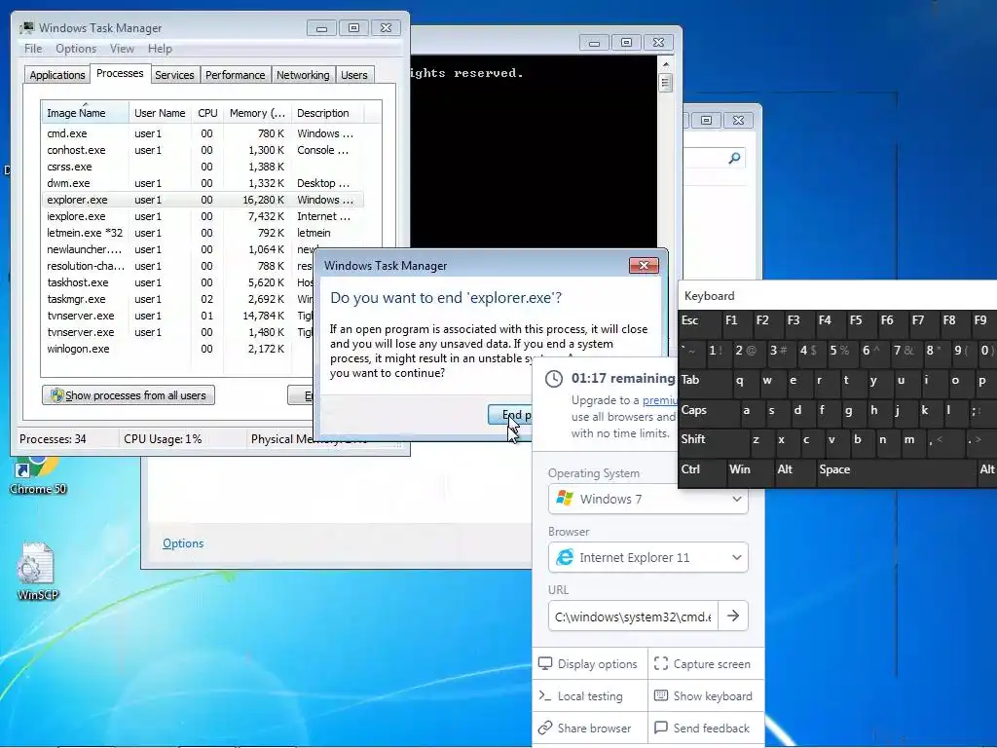Image resolution: width=997 pixels, height=748 pixels.
Task: Select the iexplore.exe process row
Action: (203, 216)
